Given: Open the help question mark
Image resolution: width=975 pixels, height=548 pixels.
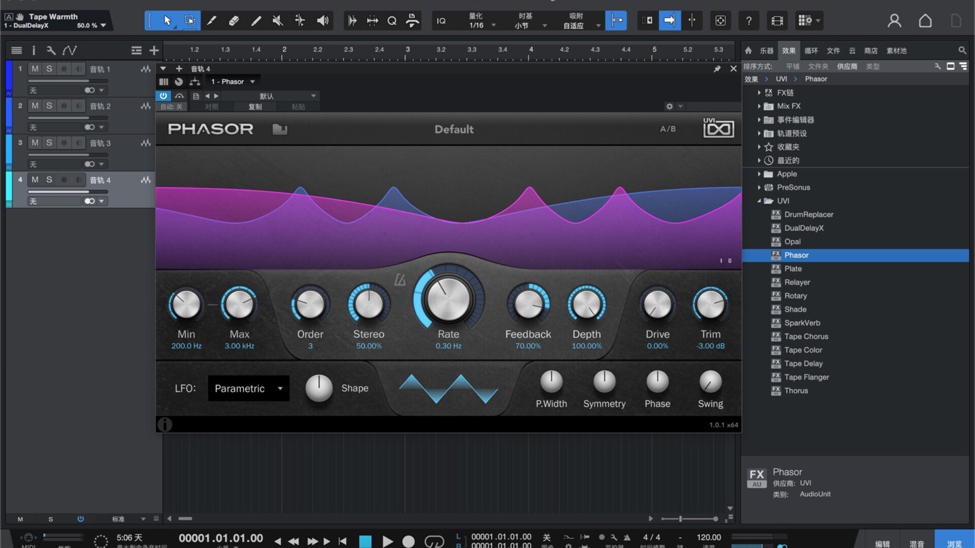Looking at the screenshot, I should coord(749,21).
